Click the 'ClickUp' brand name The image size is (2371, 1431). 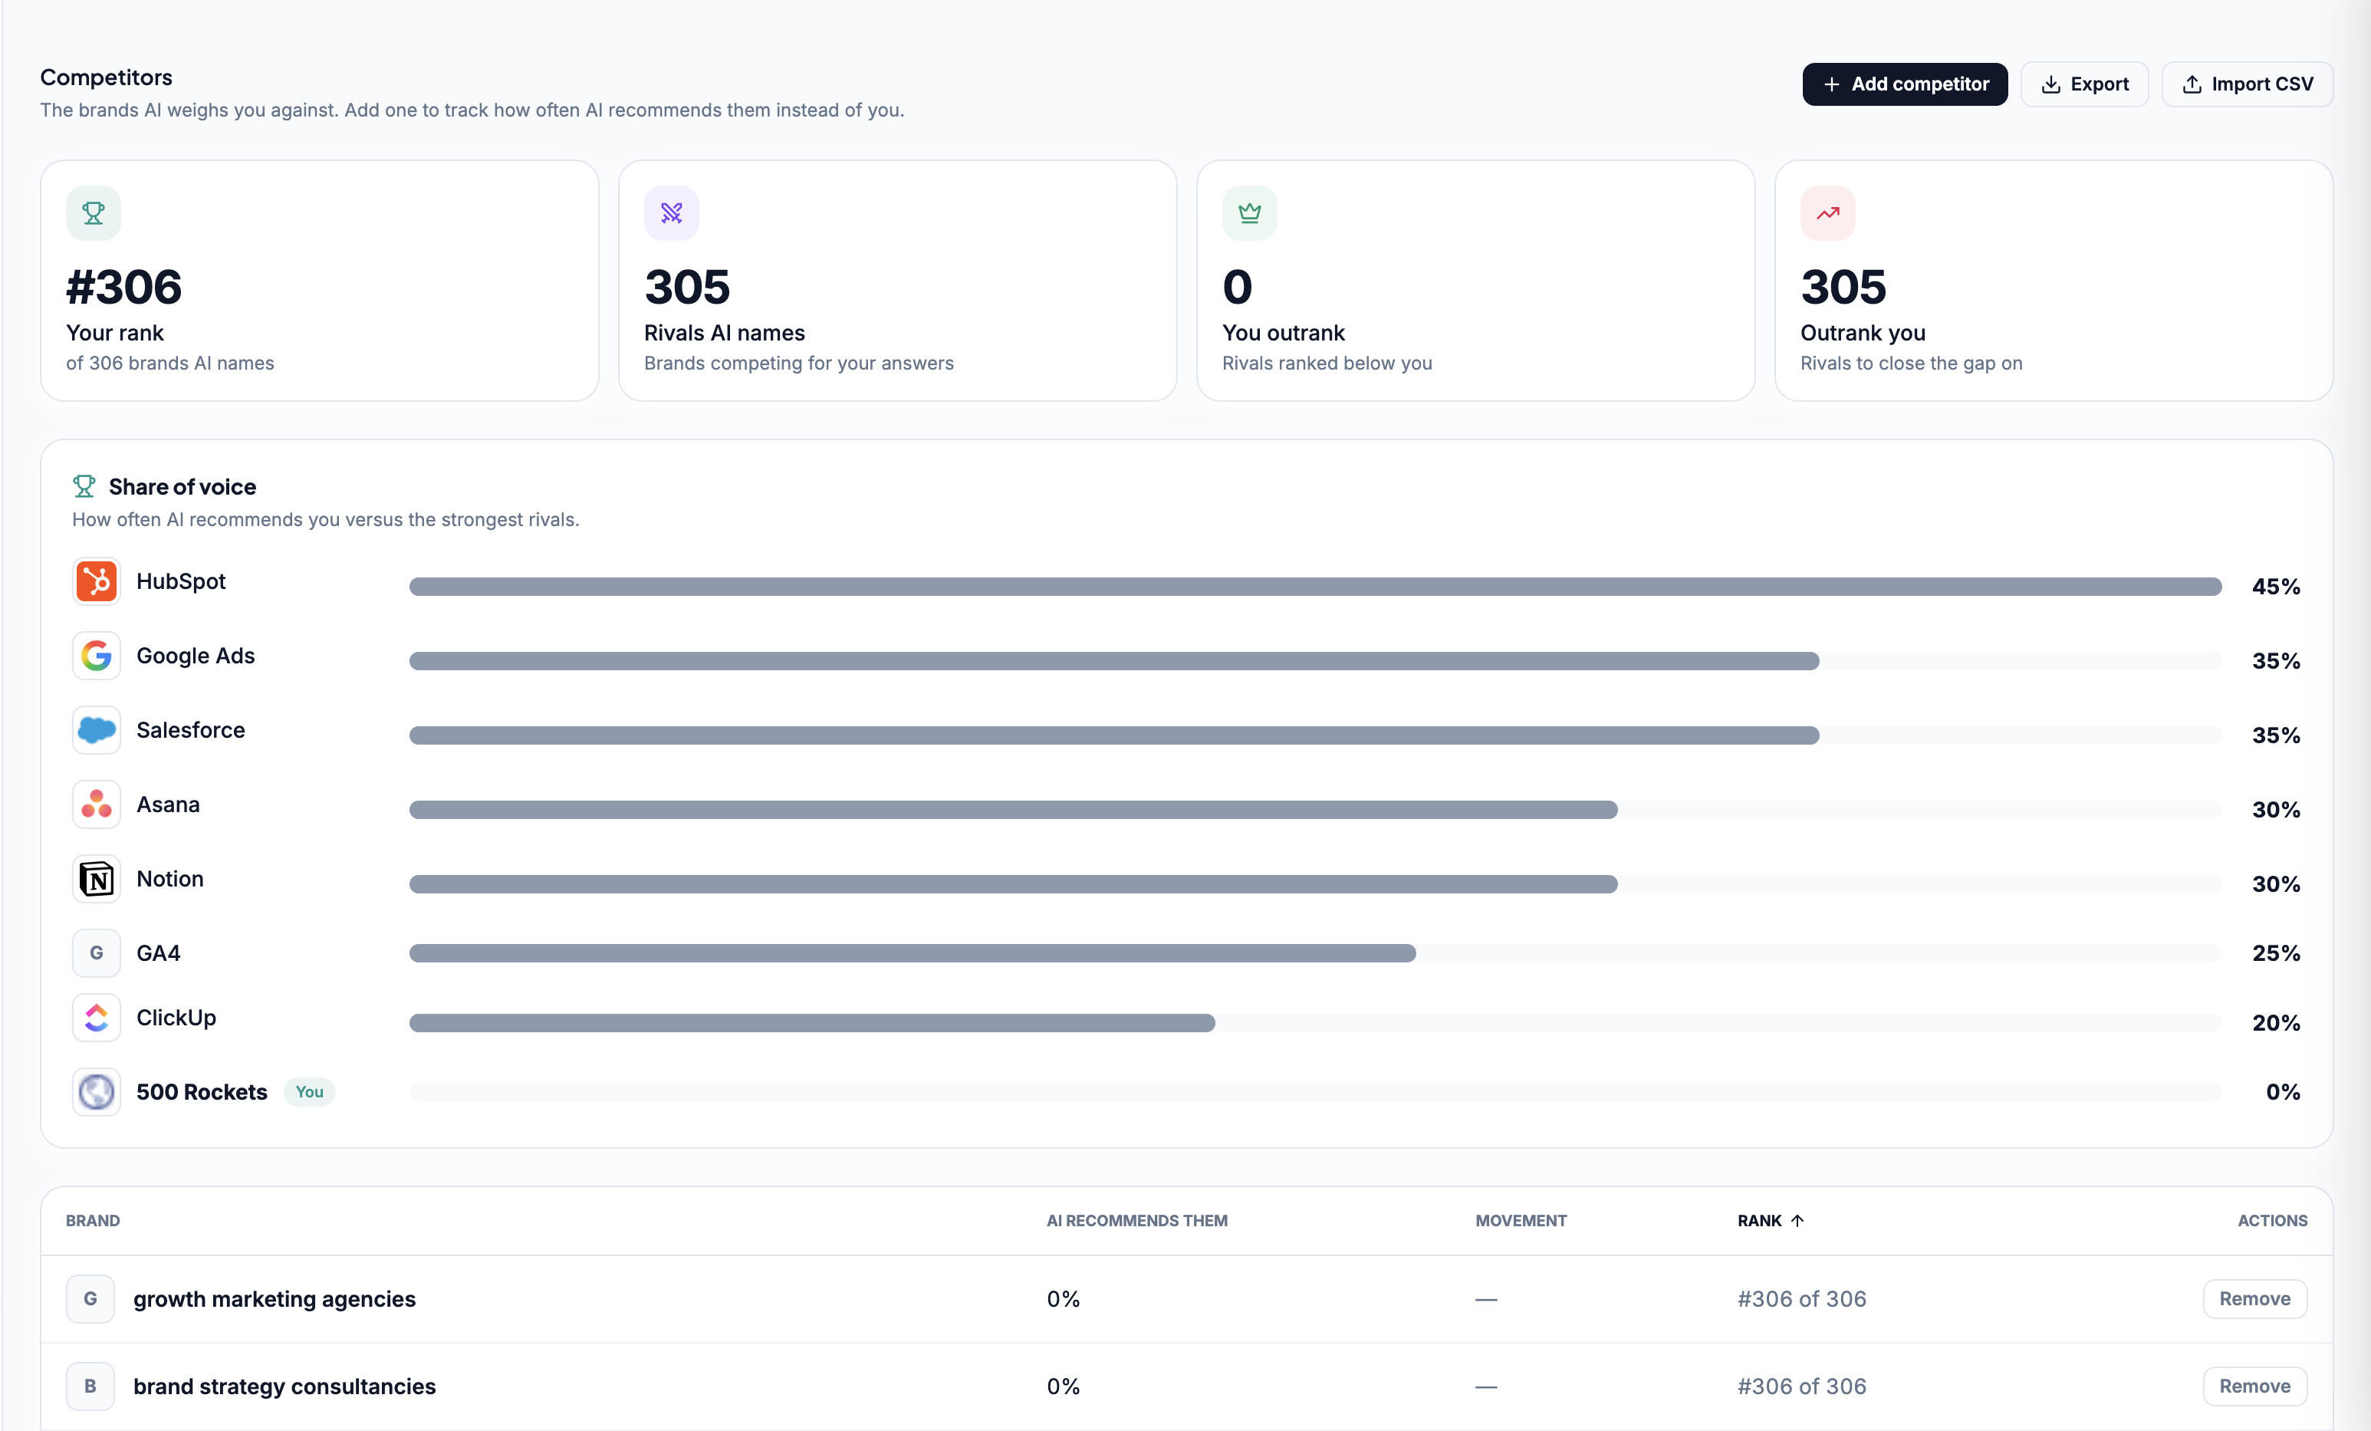176,1018
